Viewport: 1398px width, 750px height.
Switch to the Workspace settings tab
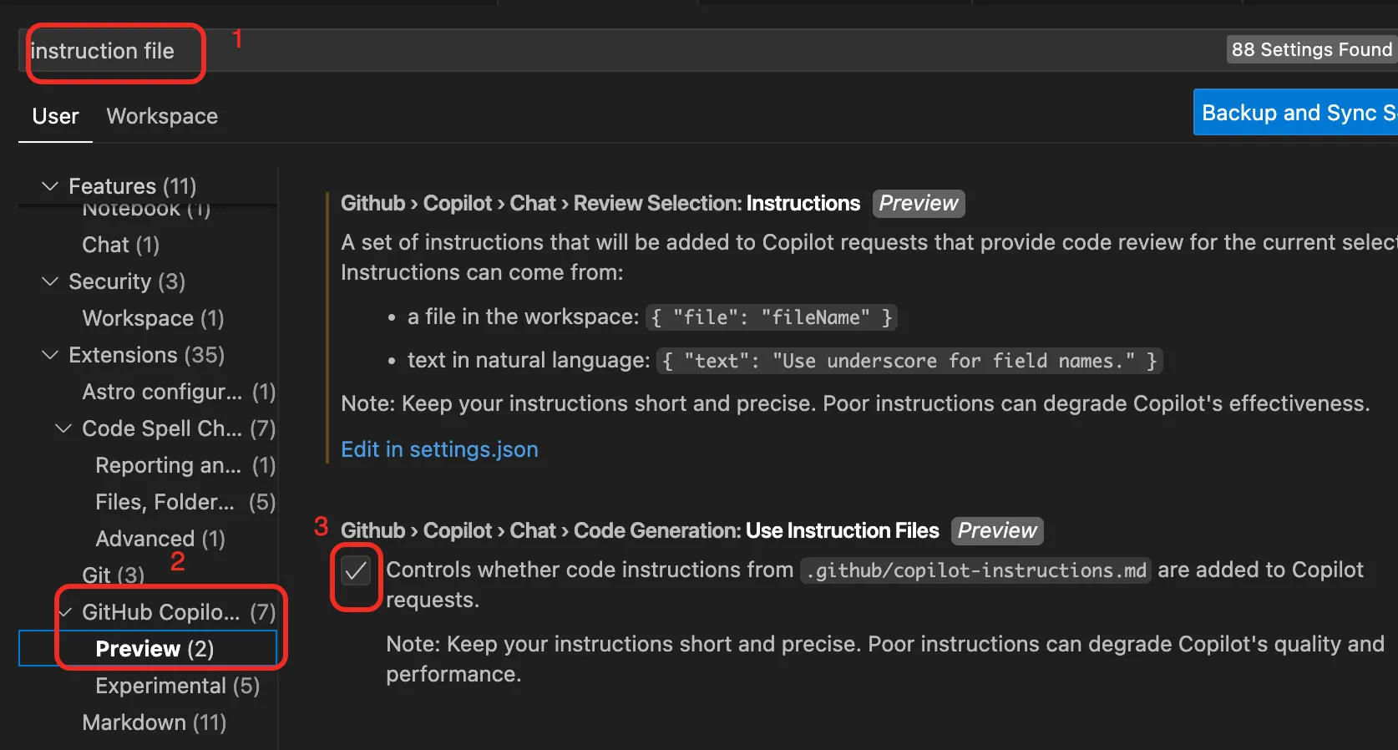pos(161,116)
